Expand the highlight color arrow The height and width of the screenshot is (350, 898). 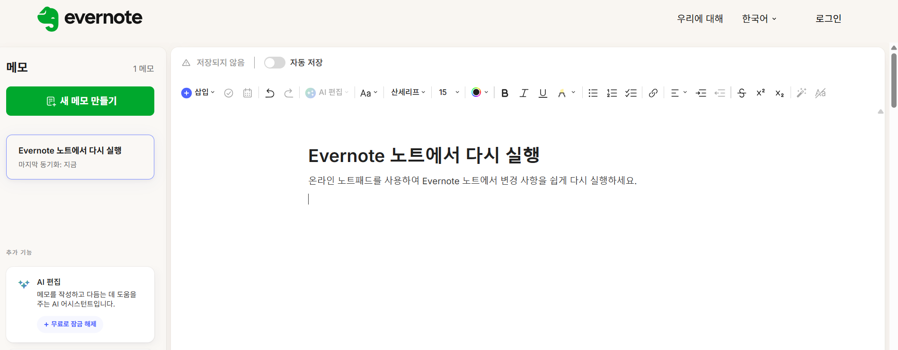point(573,92)
